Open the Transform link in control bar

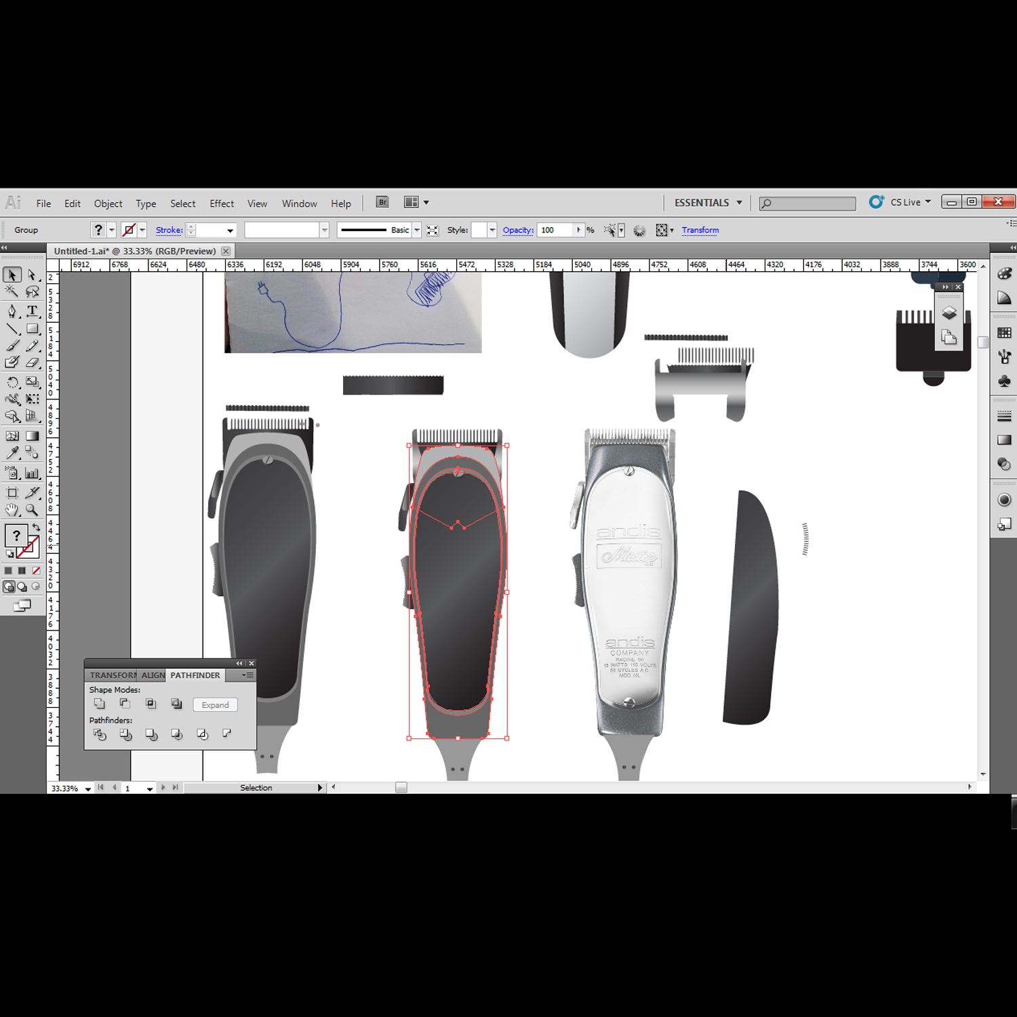(x=700, y=231)
